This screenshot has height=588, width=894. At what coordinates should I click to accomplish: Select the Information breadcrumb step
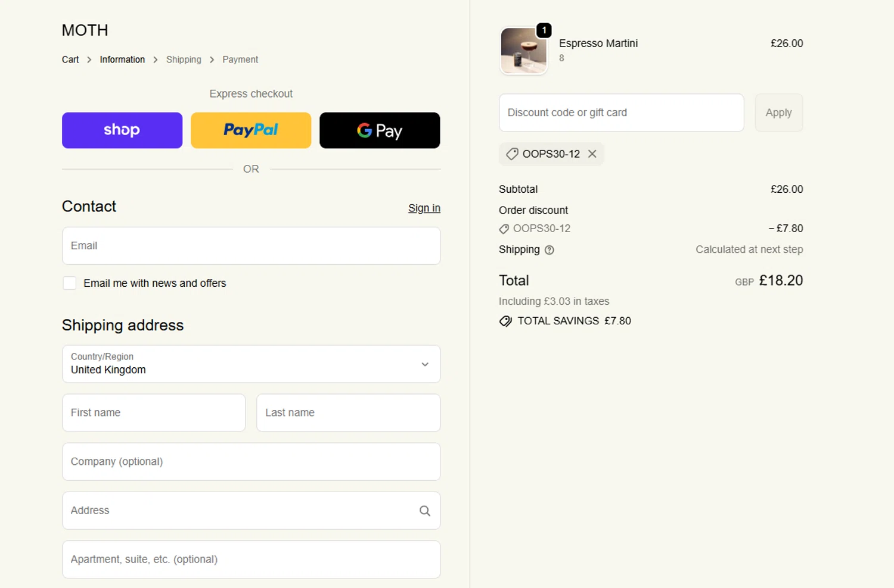point(122,60)
